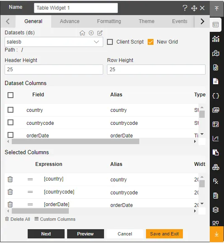The width and height of the screenshot is (224, 243).
Task: Click the Save and Exit button
Action: (x=164, y=234)
